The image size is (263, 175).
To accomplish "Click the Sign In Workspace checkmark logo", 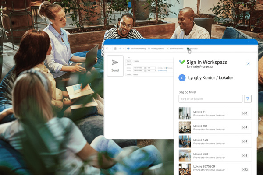I will [x=182, y=62].
